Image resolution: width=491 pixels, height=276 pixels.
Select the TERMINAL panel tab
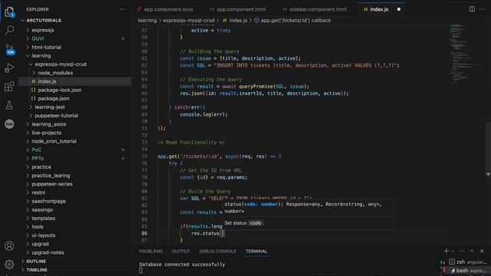point(256,251)
